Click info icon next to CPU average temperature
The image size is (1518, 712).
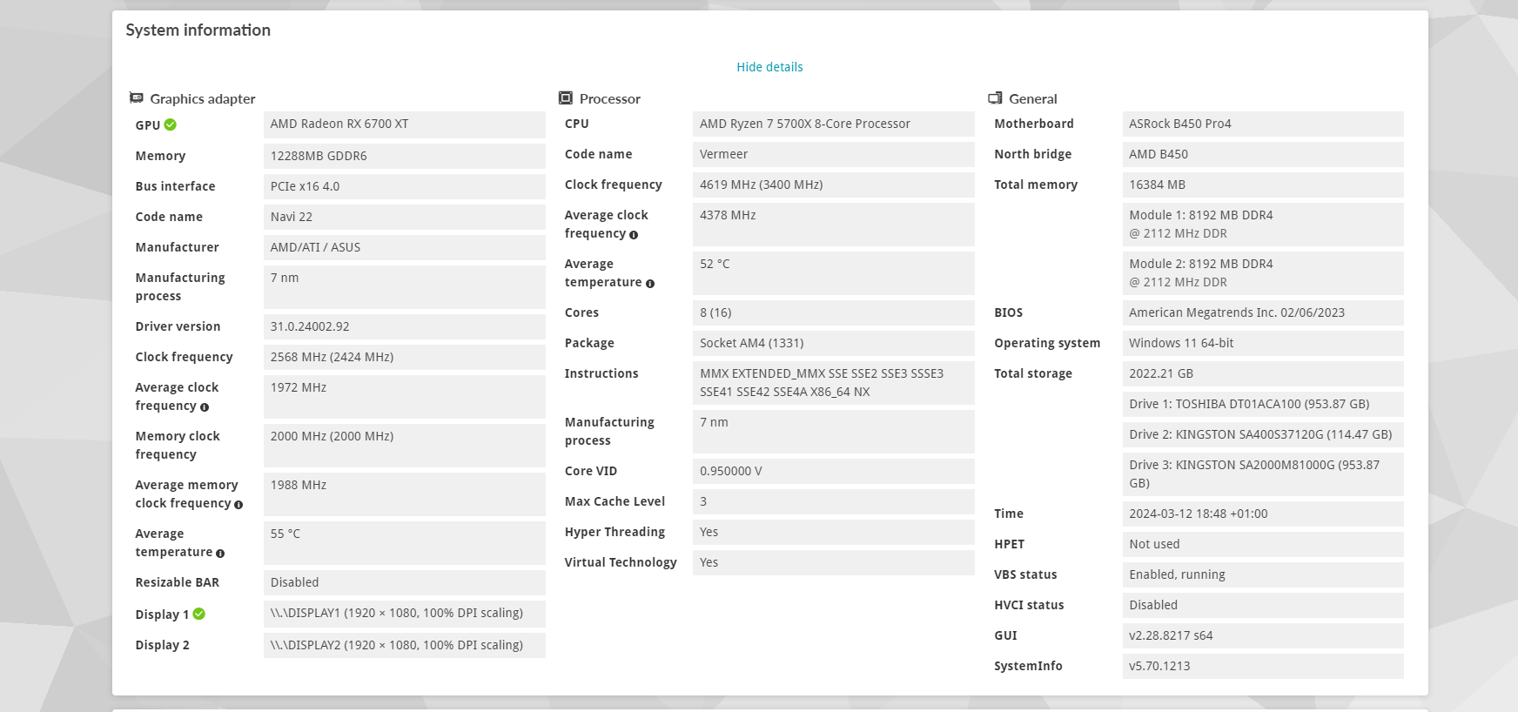point(650,284)
